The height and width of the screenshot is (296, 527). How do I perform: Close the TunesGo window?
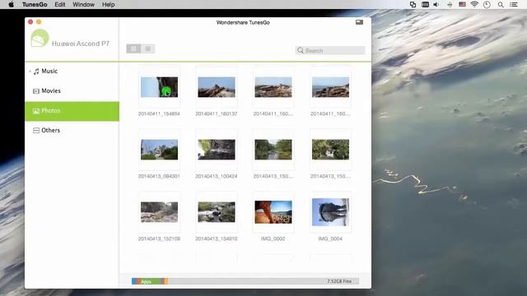[30, 22]
